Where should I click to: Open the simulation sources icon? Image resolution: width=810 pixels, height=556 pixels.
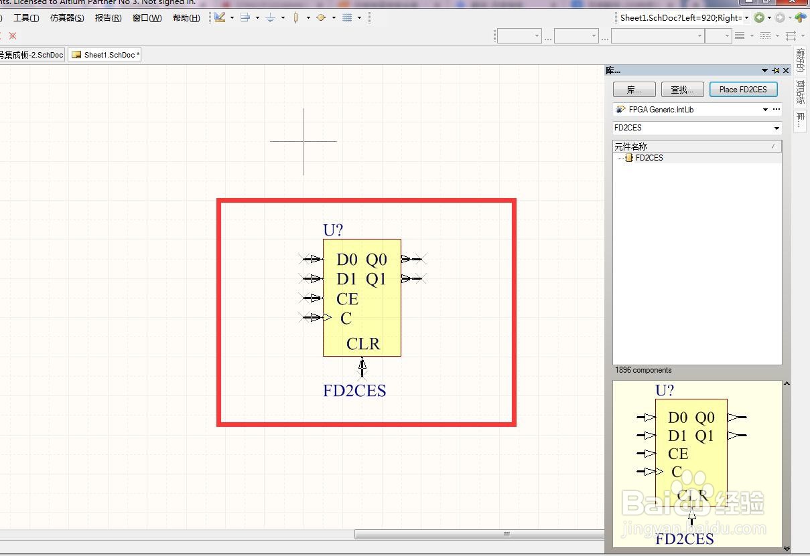coord(321,17)
